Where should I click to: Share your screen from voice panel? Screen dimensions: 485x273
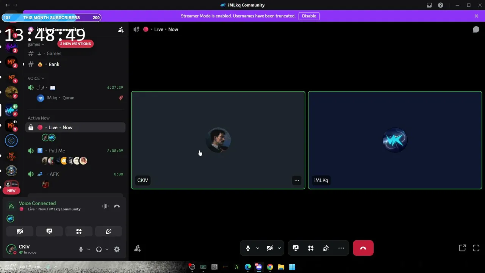(x=49, y=231)
